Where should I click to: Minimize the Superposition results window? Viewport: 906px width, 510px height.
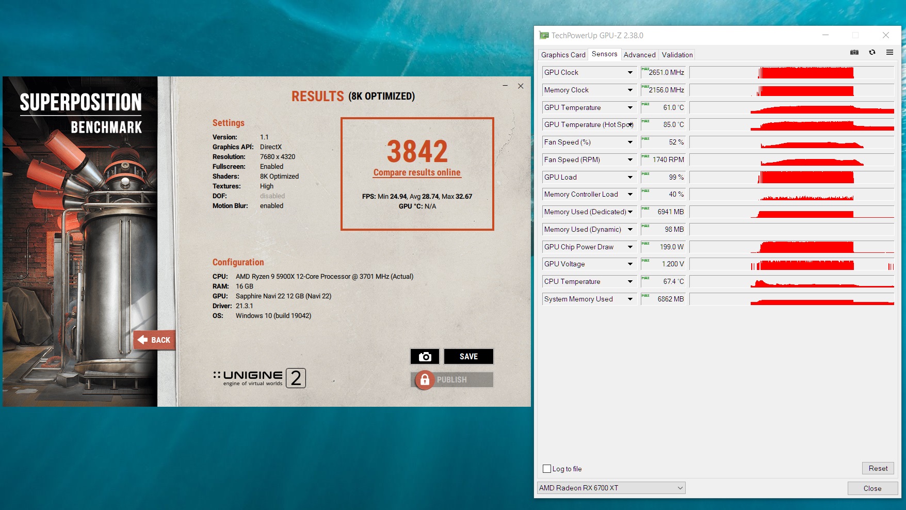coord(505,86)
